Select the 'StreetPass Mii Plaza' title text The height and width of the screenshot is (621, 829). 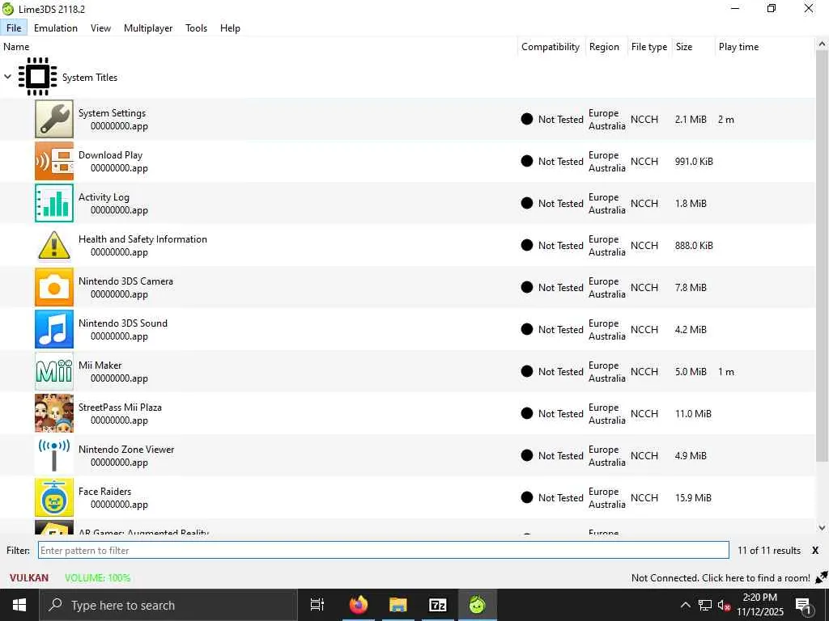point(120,408)
